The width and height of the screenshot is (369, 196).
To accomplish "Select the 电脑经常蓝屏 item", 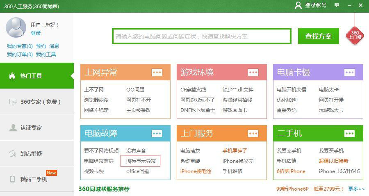I will tap(99, 161).
